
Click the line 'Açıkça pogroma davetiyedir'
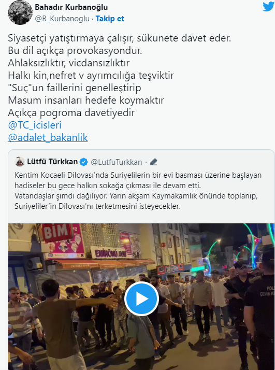tap(71, 113)
